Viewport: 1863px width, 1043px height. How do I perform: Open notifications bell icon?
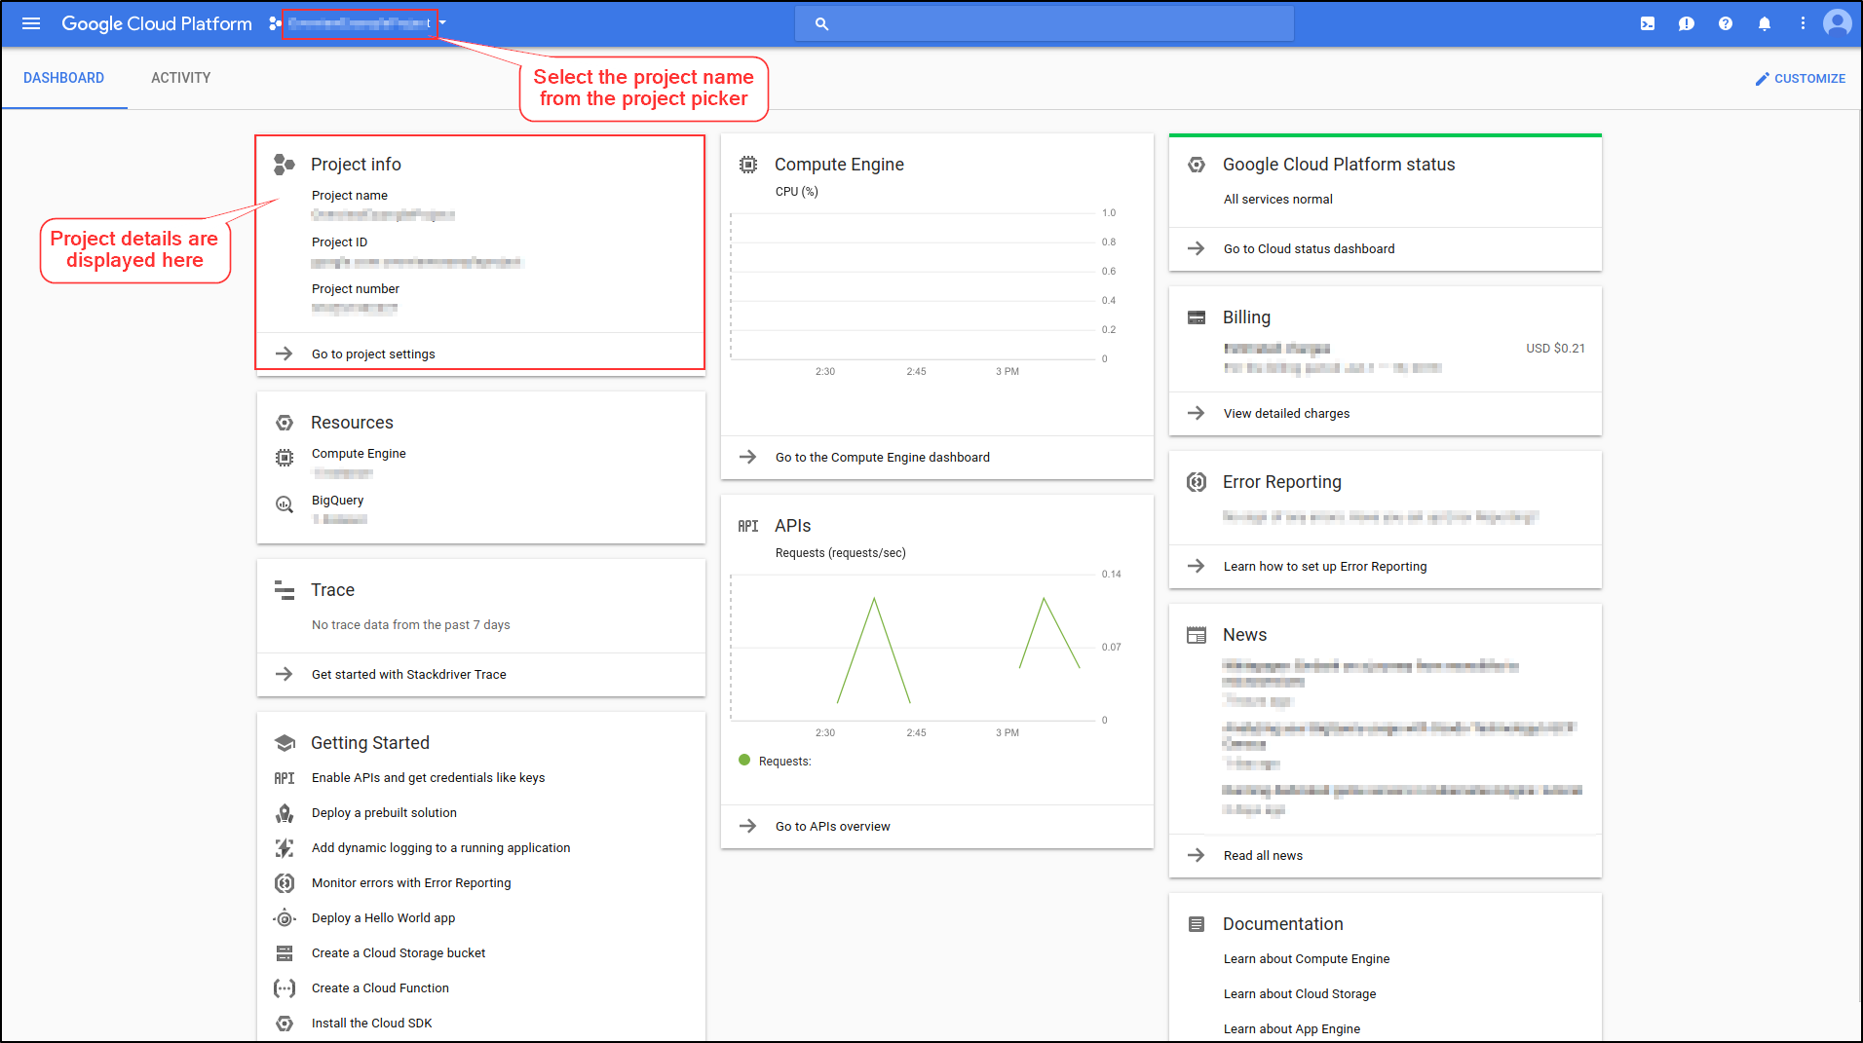(1764, 23)
